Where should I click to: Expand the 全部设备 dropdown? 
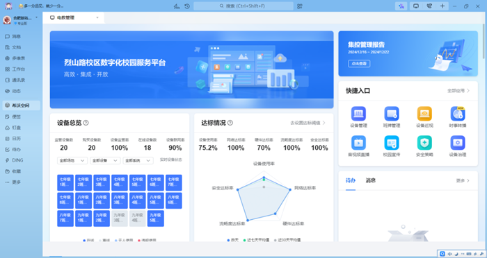tap(104, 160)
